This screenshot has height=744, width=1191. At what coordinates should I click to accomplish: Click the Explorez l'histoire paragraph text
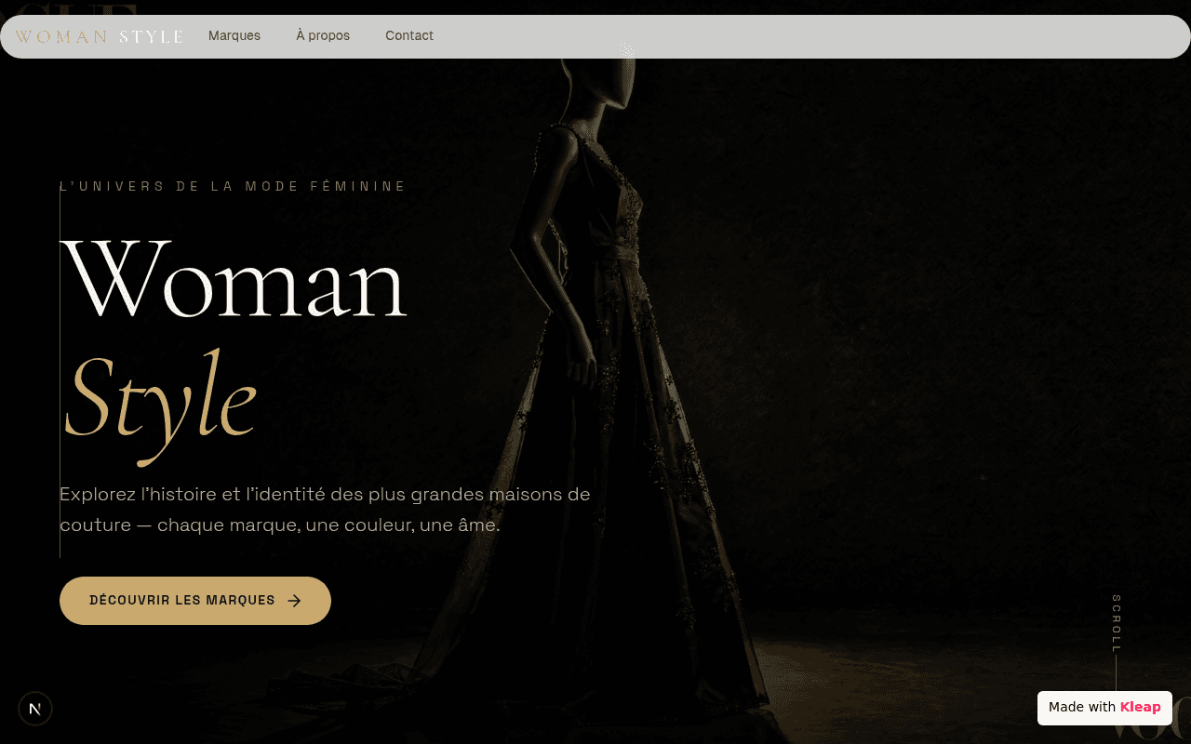coord(326,510)
